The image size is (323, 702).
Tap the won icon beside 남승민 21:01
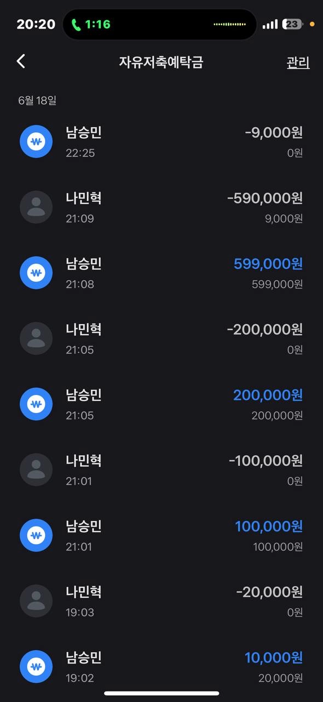coord(36,535)
